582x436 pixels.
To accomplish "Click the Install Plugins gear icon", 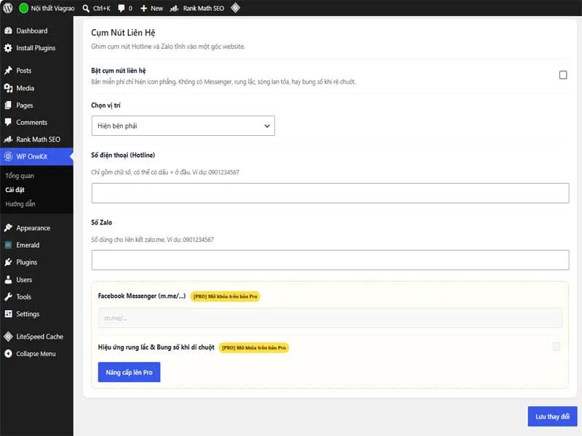I will tap(8, 48).
